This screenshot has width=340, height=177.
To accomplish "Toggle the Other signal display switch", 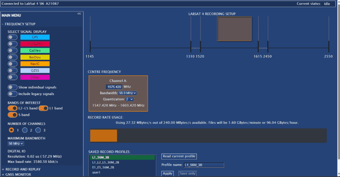I will click(13, 77).
